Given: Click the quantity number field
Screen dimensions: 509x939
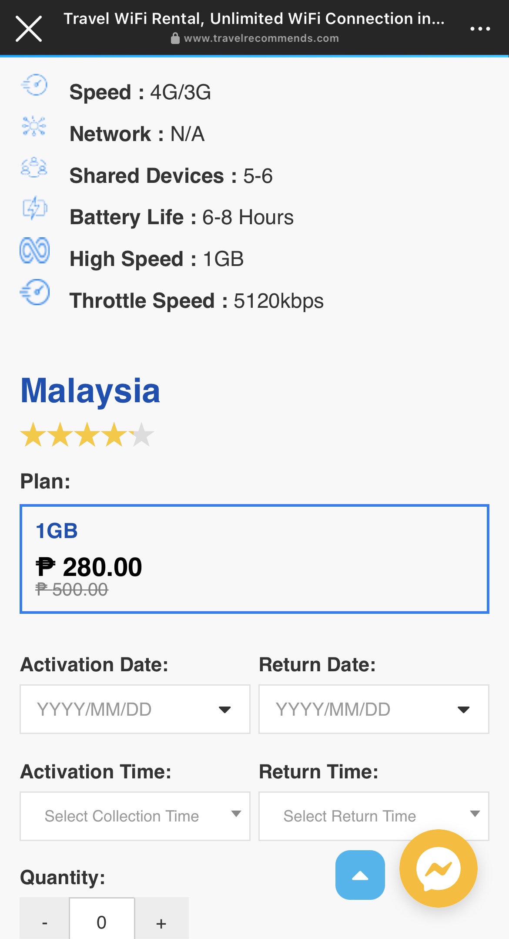Looking at the screenshot, I should click(102, 919).
